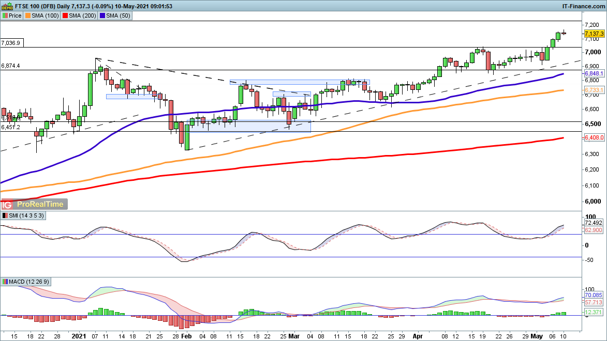Click the SMA 100 value tag 6,733.1
This screenshot has height=341, width=607.
[594, 90]
